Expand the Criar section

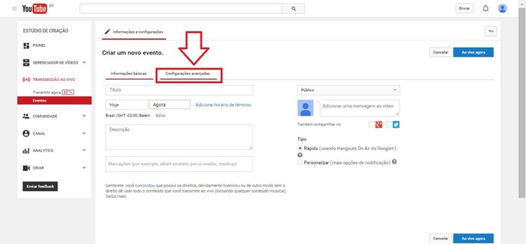(x=84, y=167)
